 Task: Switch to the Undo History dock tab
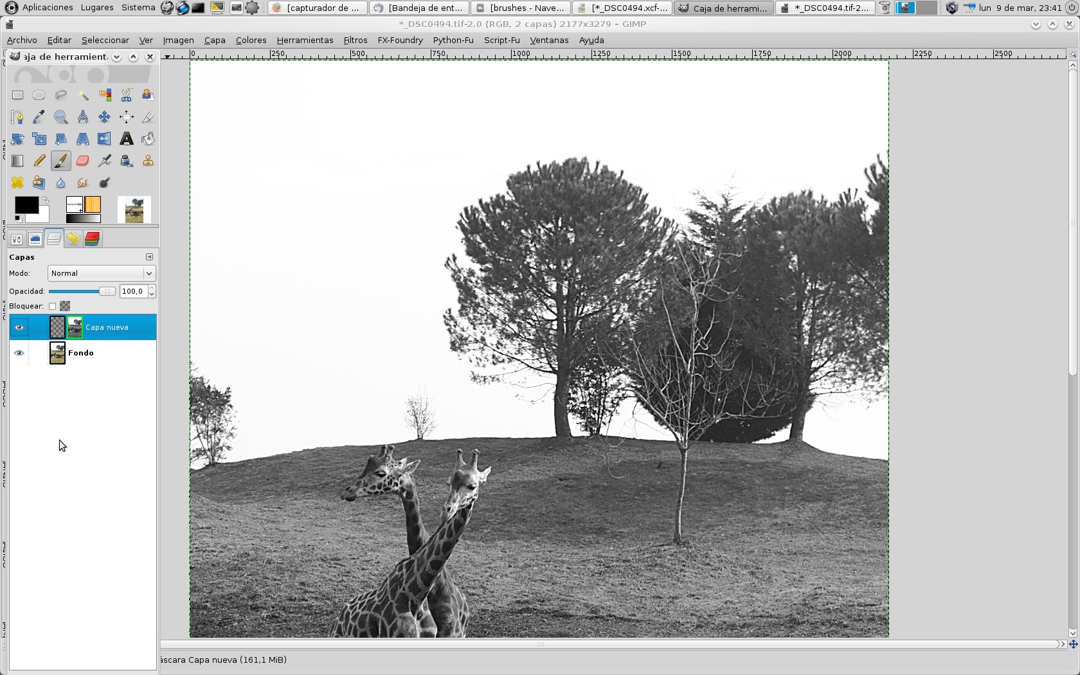(73, 239)
